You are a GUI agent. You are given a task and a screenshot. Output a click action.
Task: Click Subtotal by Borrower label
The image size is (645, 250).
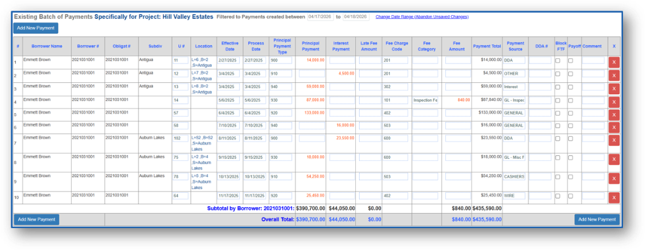[x=251, y=208]
